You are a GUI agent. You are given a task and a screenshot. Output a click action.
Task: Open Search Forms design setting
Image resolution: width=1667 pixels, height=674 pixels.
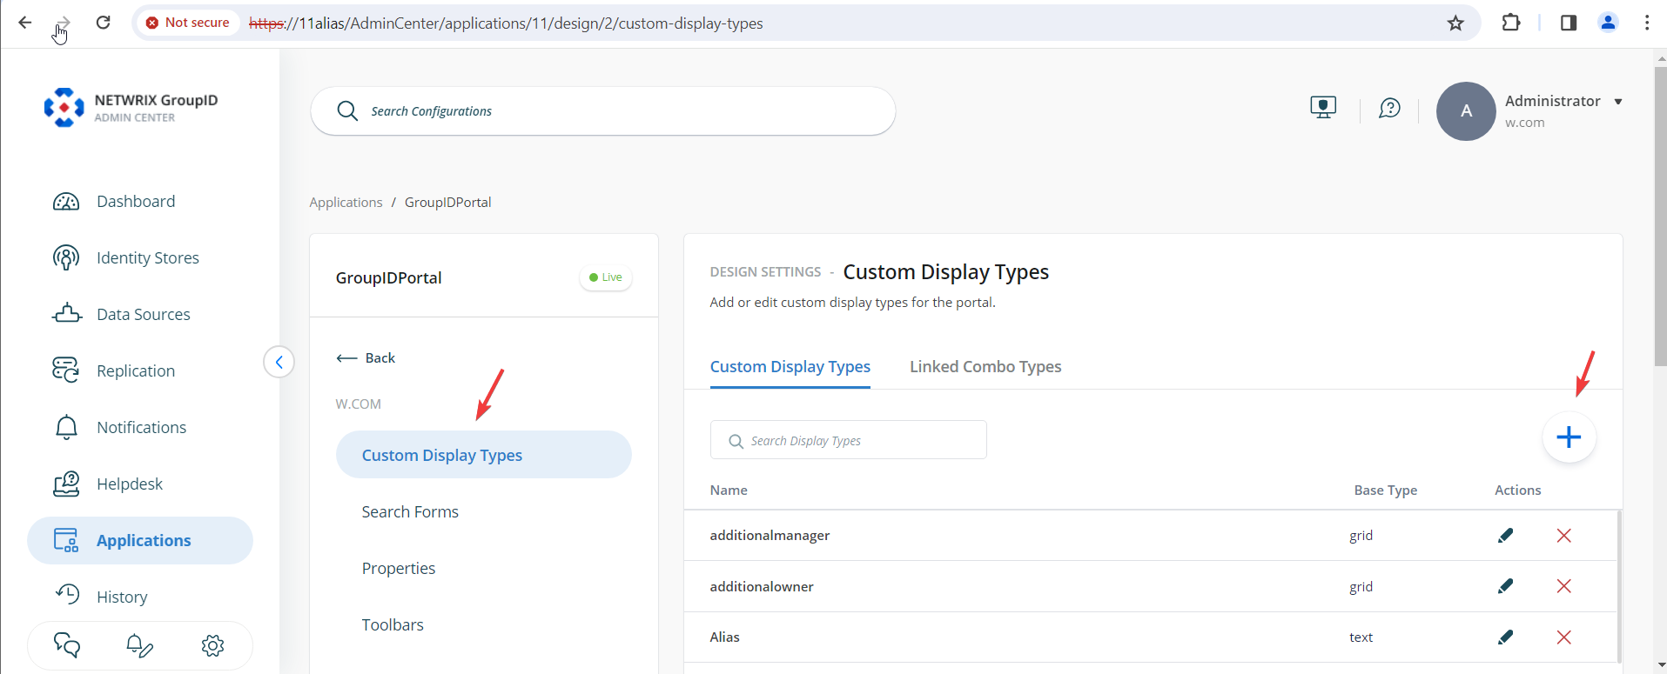pyautogui.click(x=410, y=512)
